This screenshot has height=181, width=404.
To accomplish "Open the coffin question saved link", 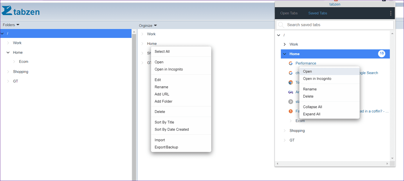I will (374, 111).
